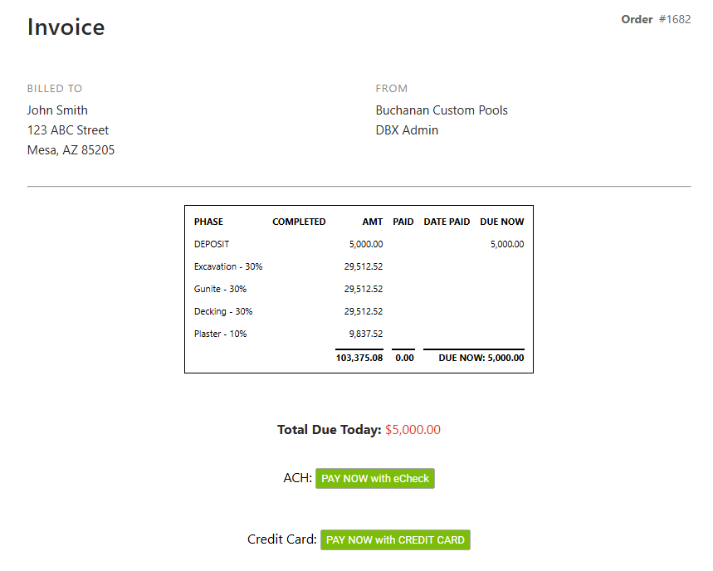Click the BILLED TO label
Screen dimensions: 713x571
[x=55, y=89]
